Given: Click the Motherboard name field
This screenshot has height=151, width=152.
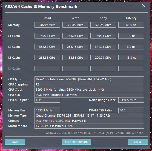Looking at the screenshot, I should coord(89,126).
